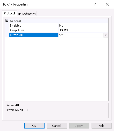Click the Apply button
This screenshot has width=114, height=131.
[79, 126]
